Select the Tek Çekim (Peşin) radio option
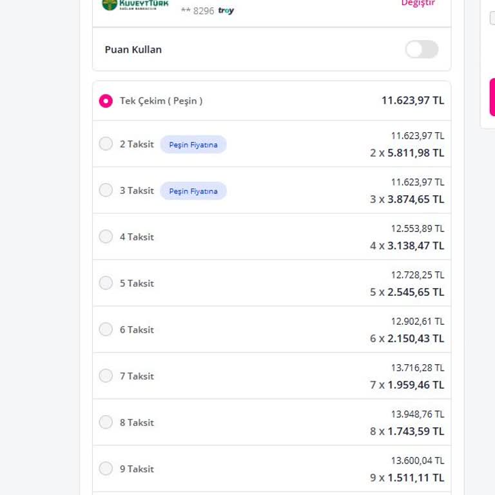This screenshot has height=495, width=495. pyautogui.click(x=106, y=101)
